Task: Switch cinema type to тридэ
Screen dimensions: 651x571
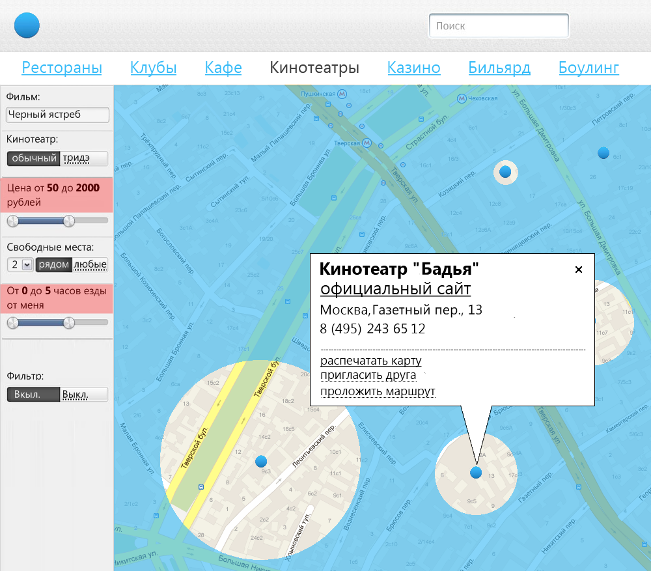Action: [85, 158]
